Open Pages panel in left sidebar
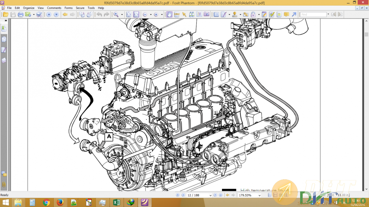 (4, 39)
